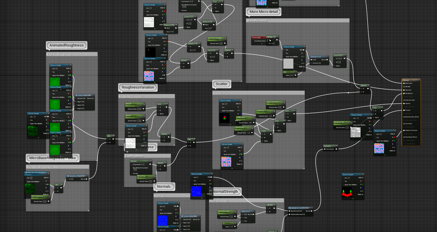Click MF_RoughnessRegionMult In (V3) input pin
The width and height of the screenshot is (437, 232).
pos(68,179)
